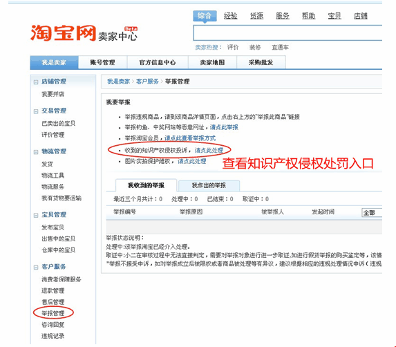Open 请点此查看举报方式 link
The width and height of the screenshot is (396, 347).
pos(190,138)
